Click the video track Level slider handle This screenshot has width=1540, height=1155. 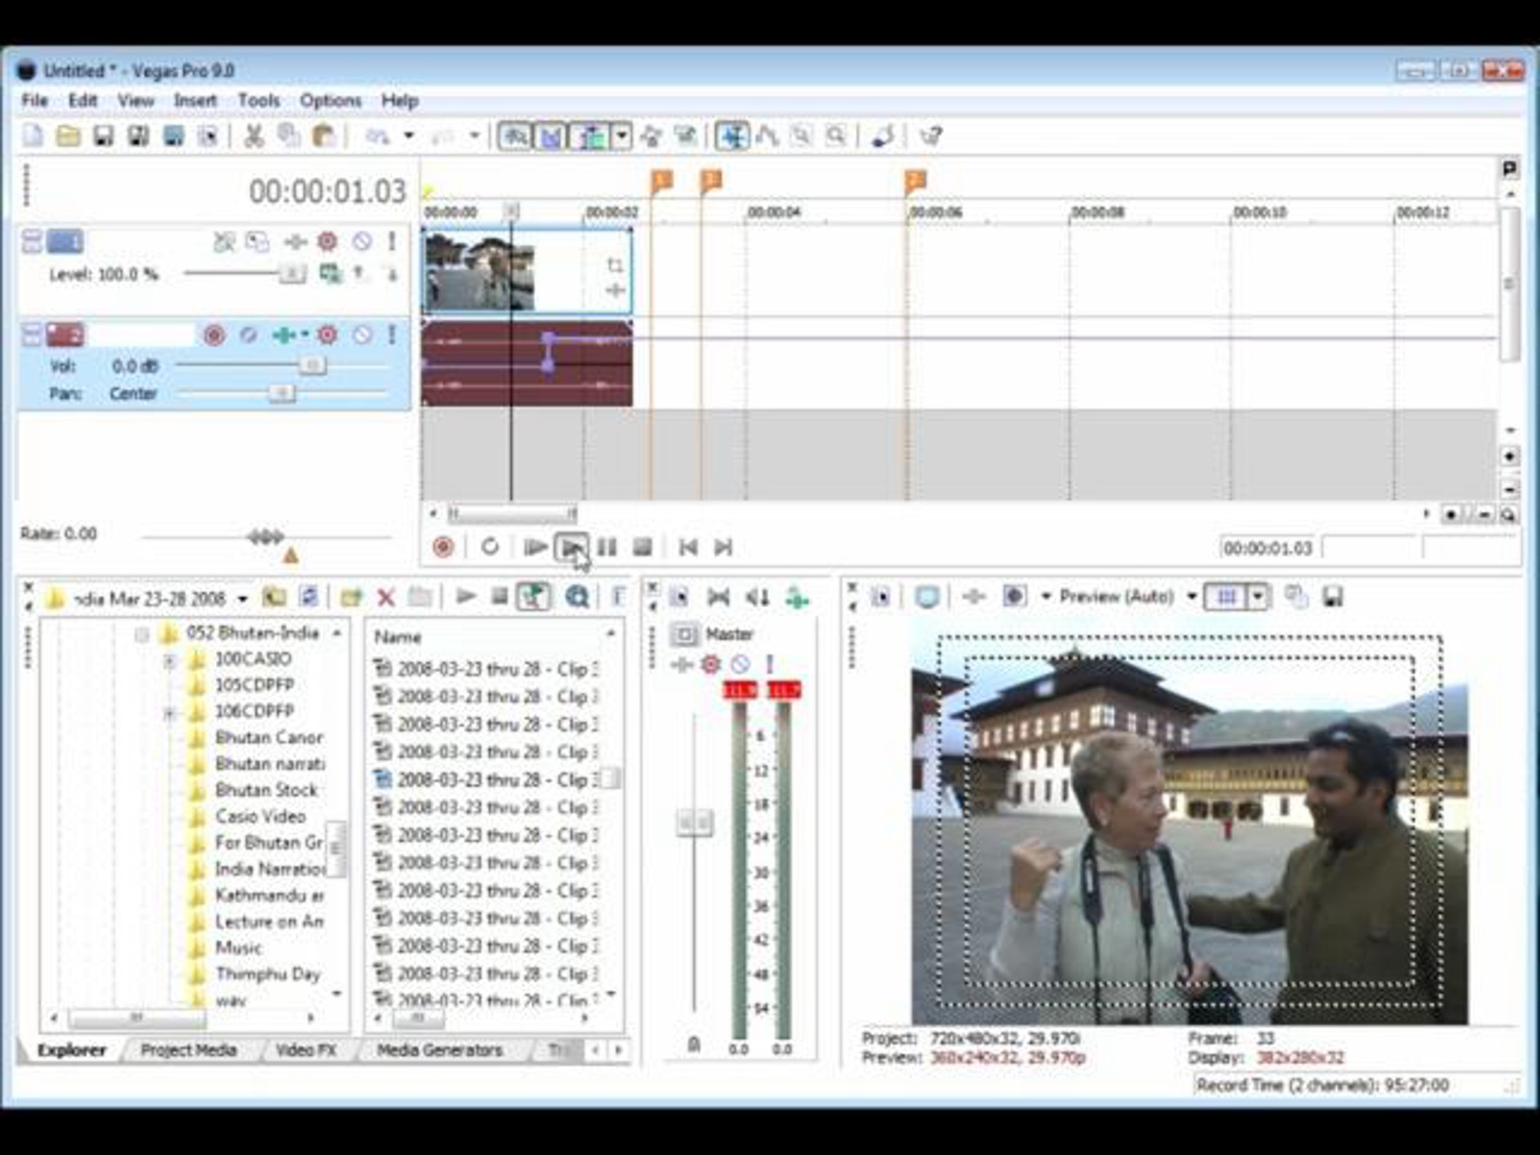click(x=293, y=273)
